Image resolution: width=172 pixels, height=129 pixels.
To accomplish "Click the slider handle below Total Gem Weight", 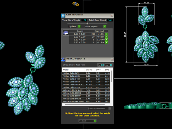I will point(87,23).
